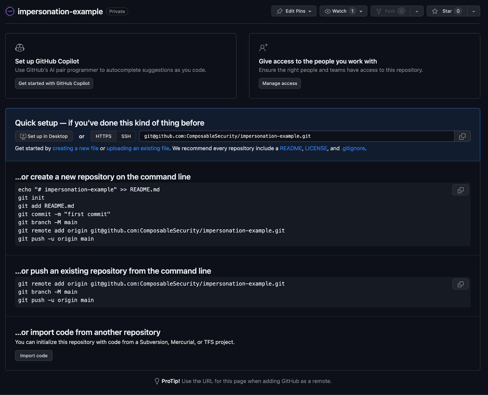Click the Import code button
Screen dimensions: 488x395
coord(34,355)
